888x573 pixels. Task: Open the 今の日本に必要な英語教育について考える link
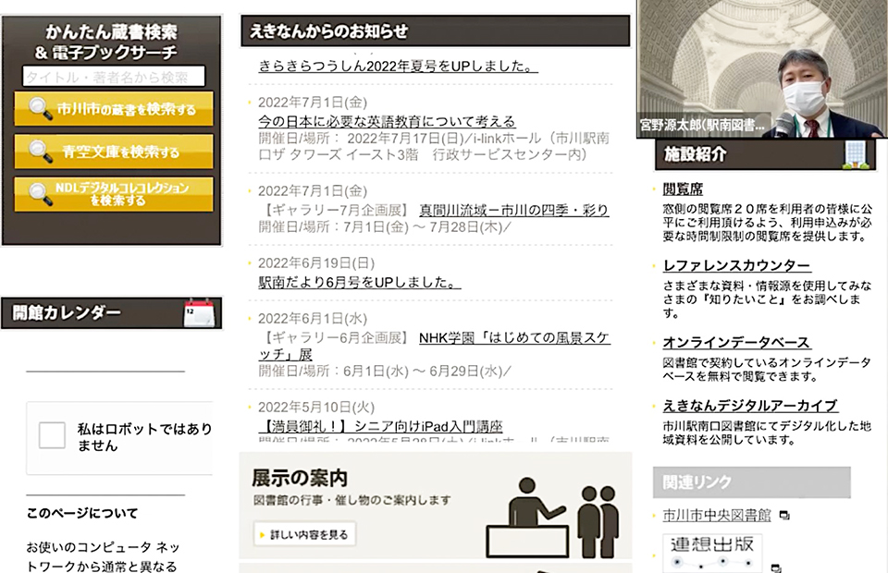pos(386,121)
